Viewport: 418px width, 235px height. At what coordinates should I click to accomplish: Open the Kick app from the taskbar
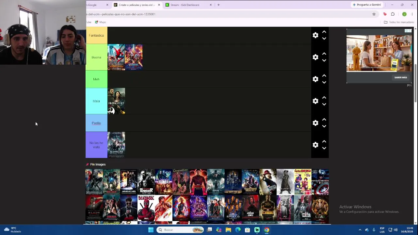(257, 230)
